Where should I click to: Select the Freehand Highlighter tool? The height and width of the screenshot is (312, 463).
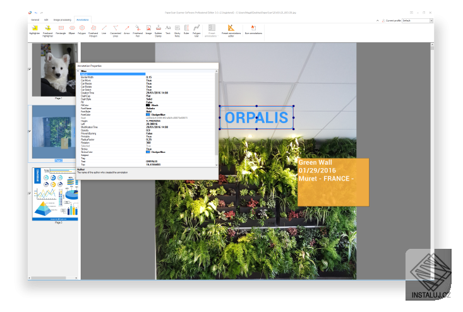coord(47,30)
